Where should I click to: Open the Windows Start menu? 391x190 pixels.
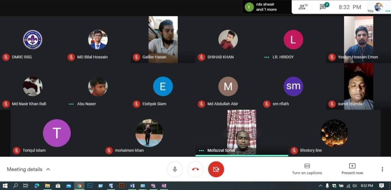tap(5, 186)
